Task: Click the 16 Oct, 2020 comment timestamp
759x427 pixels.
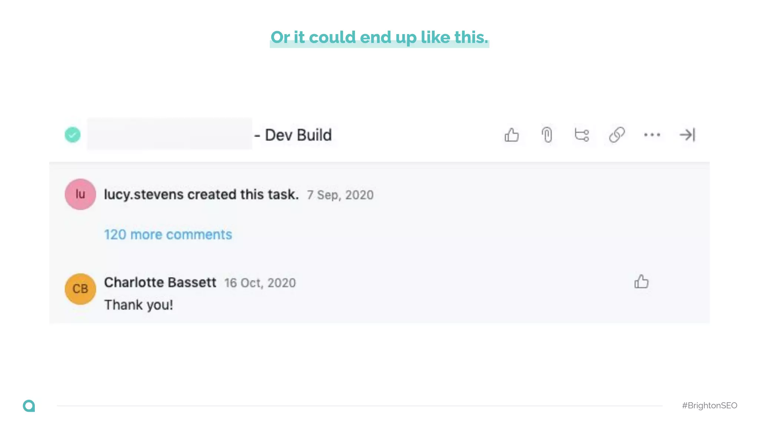Action: (260, 283)
